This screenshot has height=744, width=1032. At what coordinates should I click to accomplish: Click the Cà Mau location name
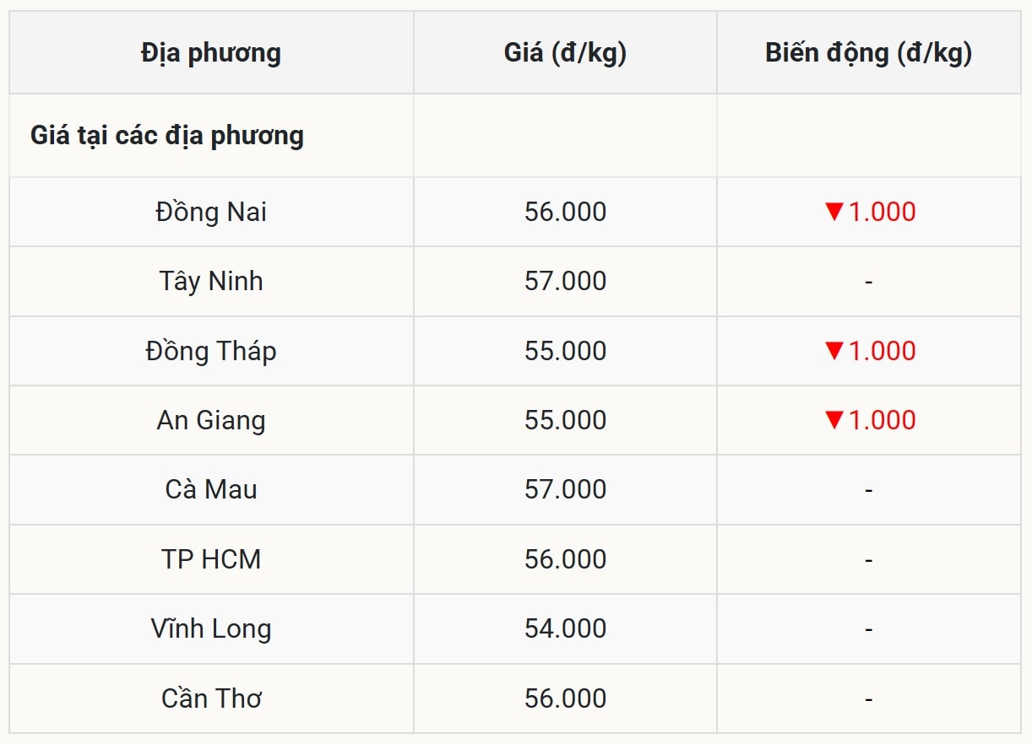[211, 489]
